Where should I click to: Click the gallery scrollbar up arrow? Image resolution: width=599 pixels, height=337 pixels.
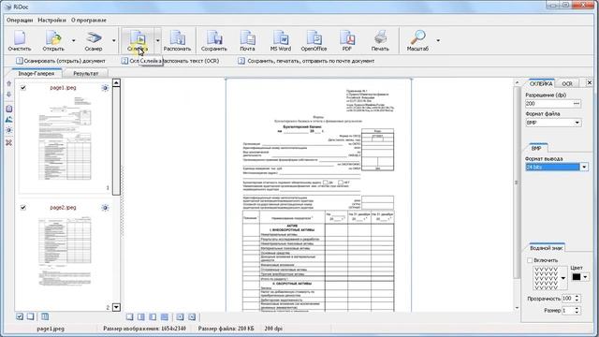tap(116, 82)
